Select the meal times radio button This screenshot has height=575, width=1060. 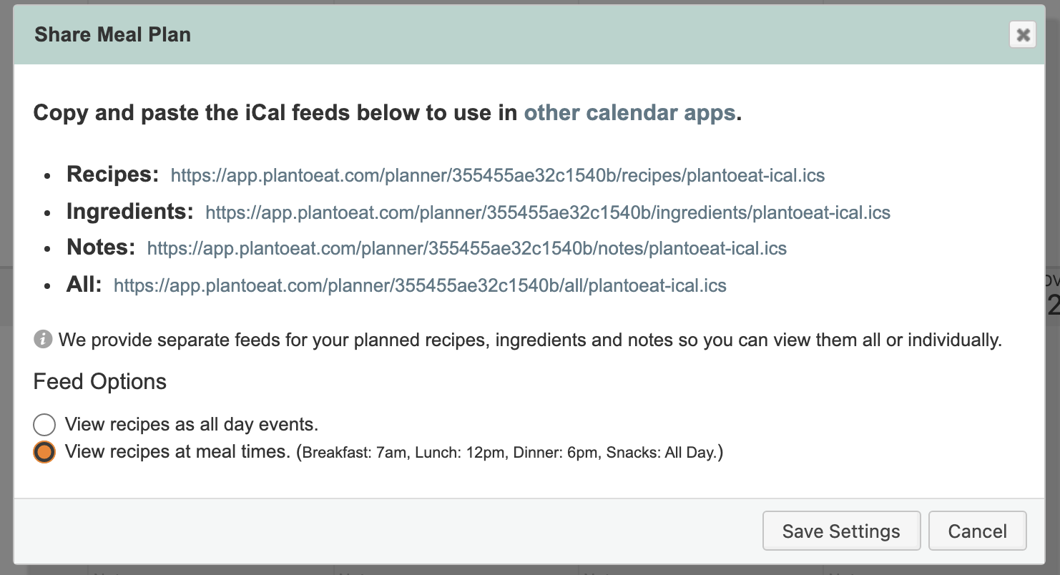tap(44, 452)
